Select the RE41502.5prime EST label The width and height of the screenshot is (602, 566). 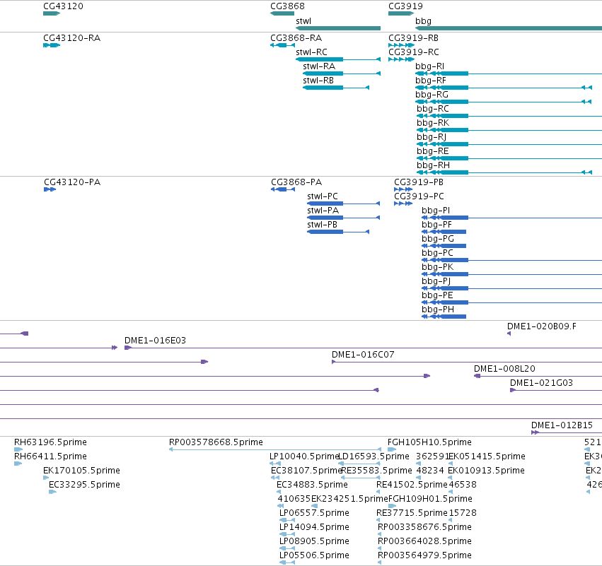coord(412,485)
